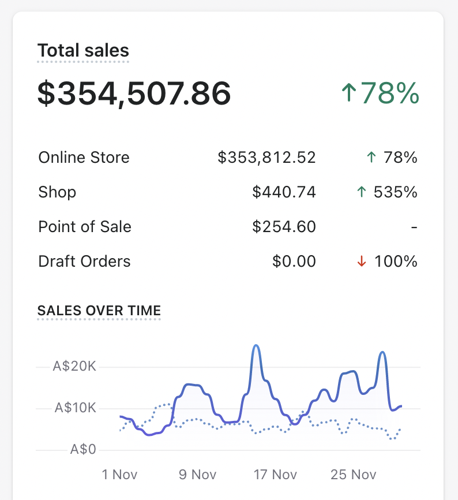
Task: Click the A$20K y-axis label
Action: [x=74, y=366]
